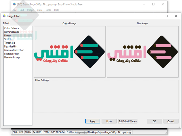
Task: Choose the GammaCorrection effect
Action: click(x=14, y=50)
